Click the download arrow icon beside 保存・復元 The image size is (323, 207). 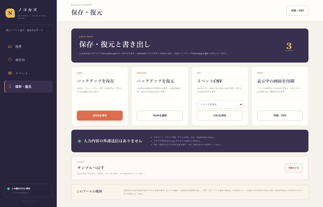(10, 87)
